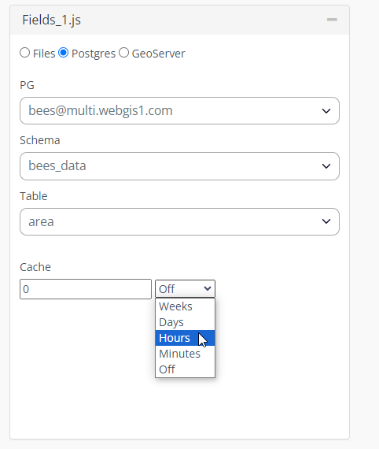
Task: Open the Schema bees_data dropdown
Action: point(179,166)
